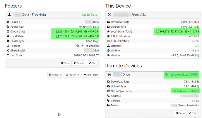Click the 1h rescan interval clock icon
202x118 pixels.
tap(78, 46)
